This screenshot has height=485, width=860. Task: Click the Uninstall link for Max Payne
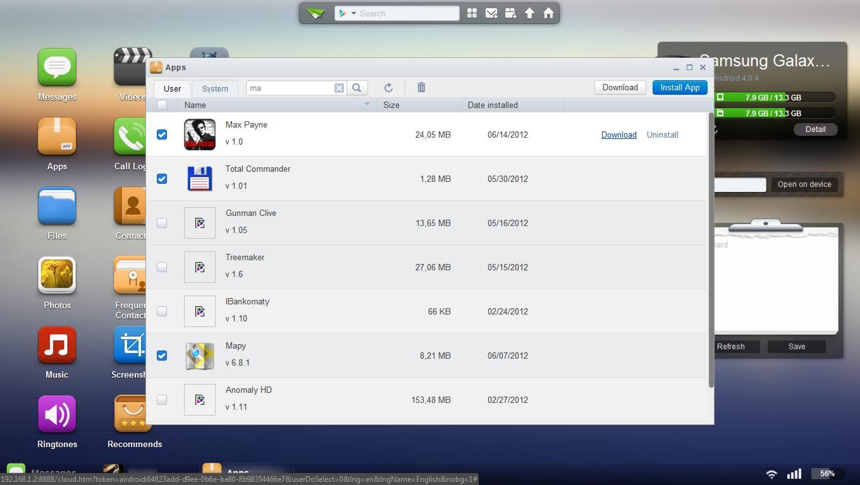(x=662, y=135)
